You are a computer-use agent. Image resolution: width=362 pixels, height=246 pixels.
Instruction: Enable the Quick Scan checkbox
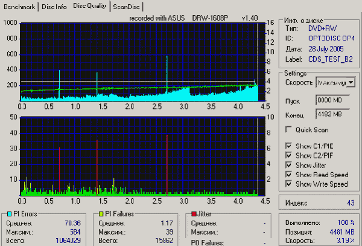(288, 129)
